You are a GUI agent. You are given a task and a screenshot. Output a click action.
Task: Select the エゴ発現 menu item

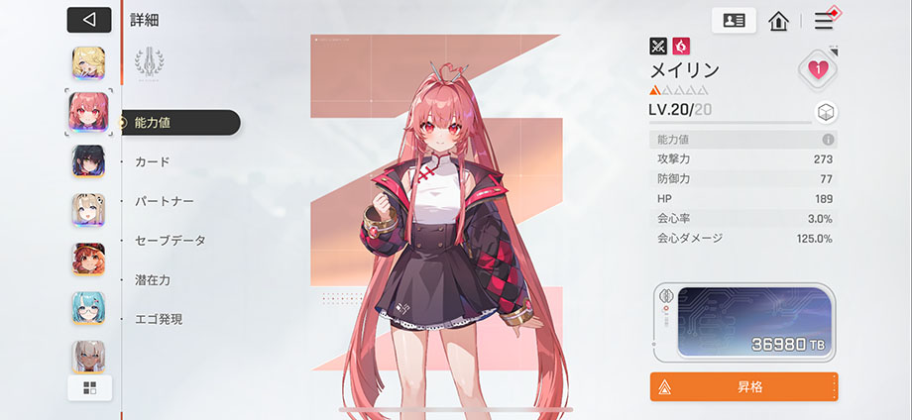[x=159, y=319]
